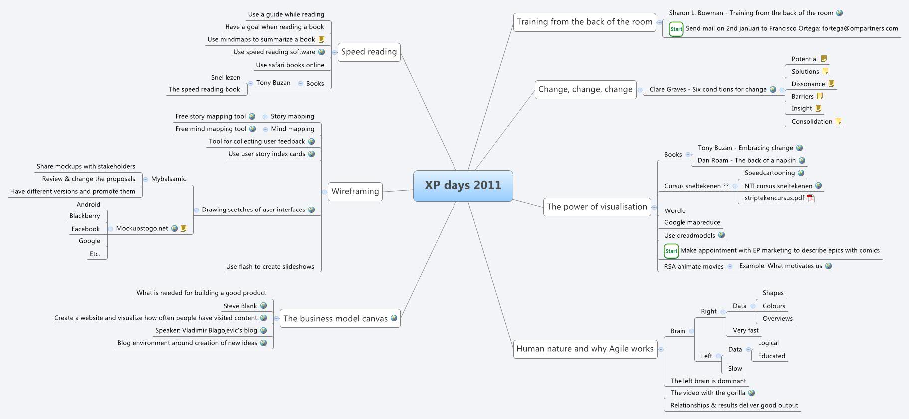
Task: Collapse the Change, change, change branch
Action: click(640, 90)
